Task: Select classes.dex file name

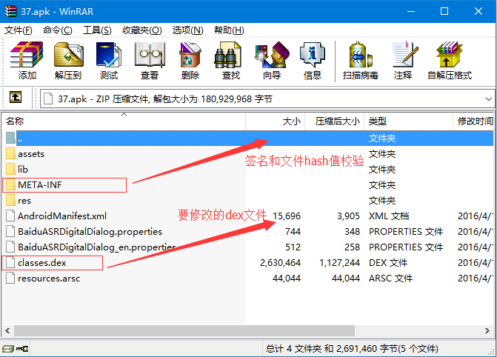Action: (x=42, y=262)
